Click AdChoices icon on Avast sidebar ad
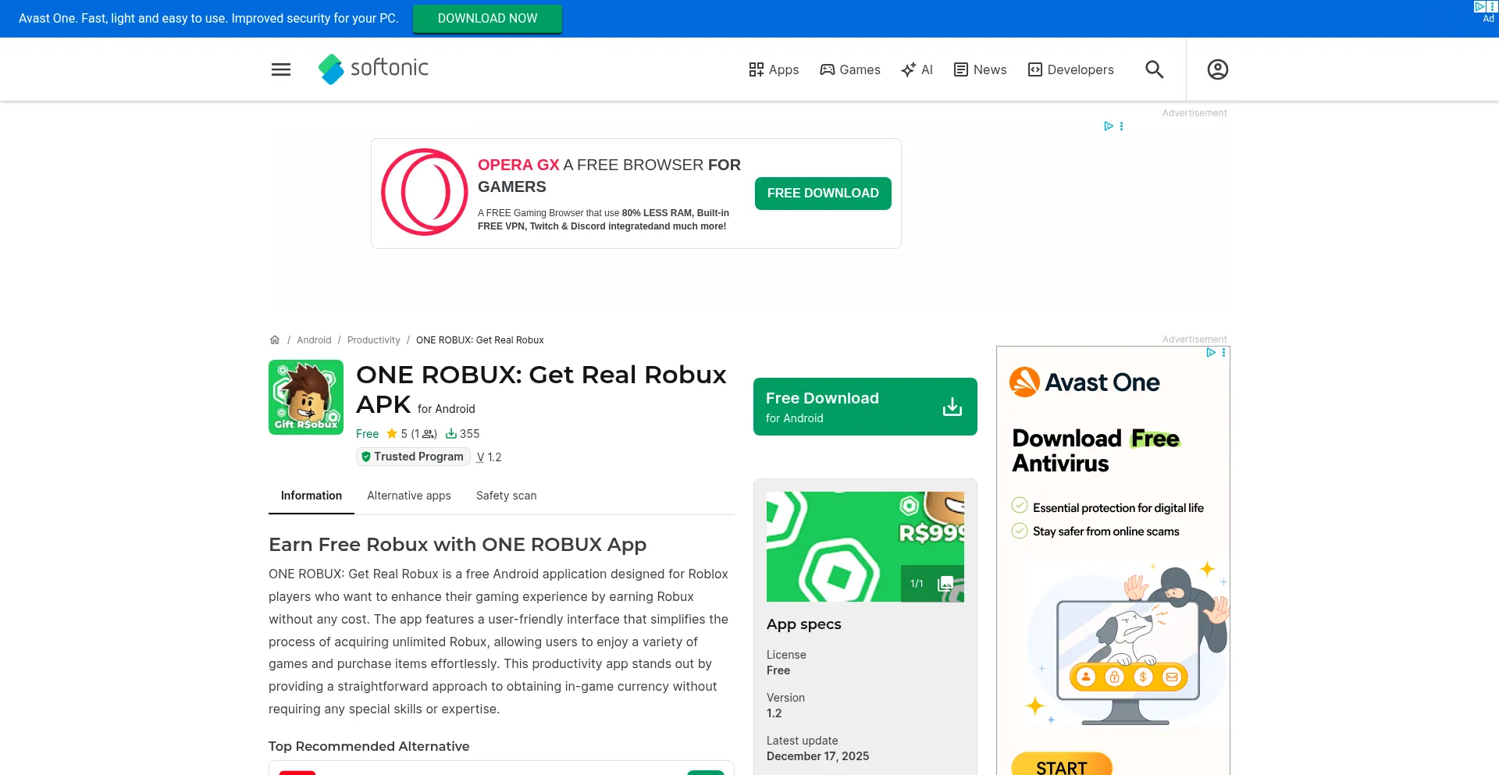The width and height of the screenshot is (1499, 775). click(x=1210, y=353)
